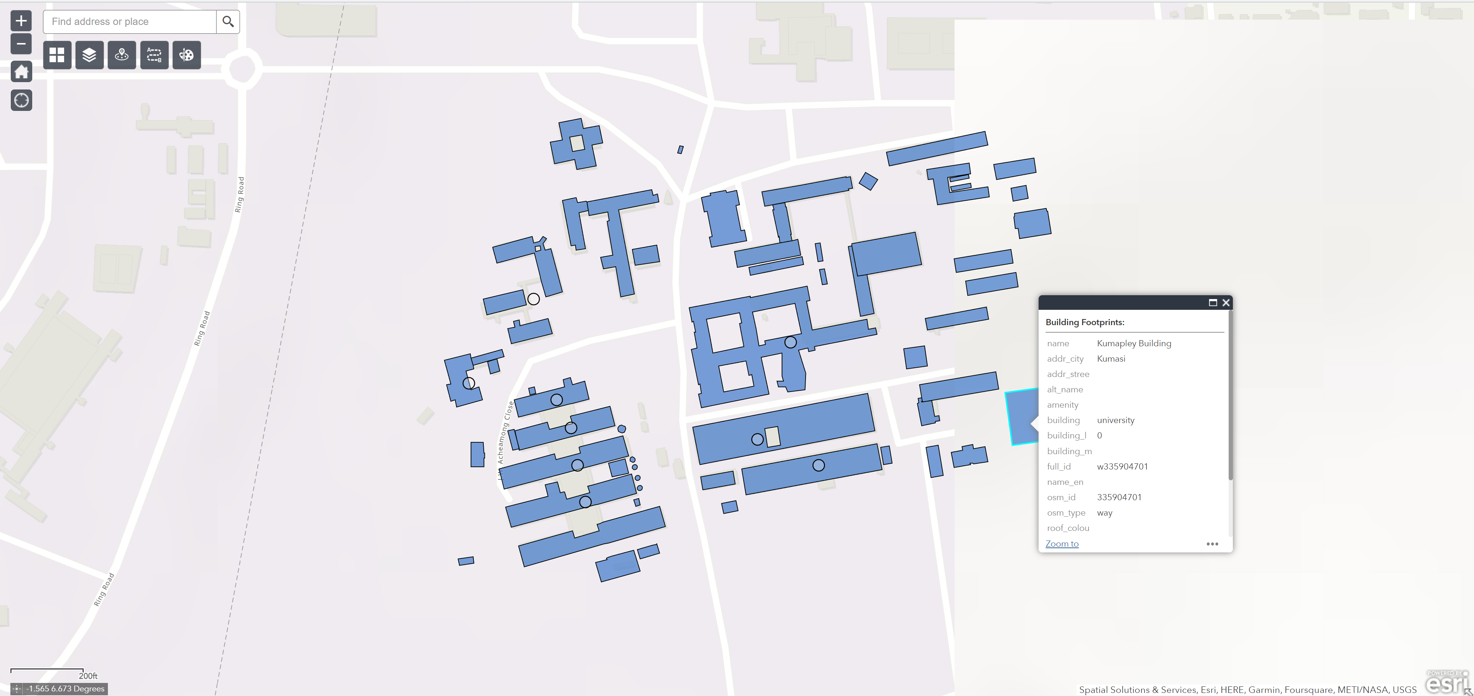Toggle the coordinate widget crosshair button
Screen dimensions: 1474x696
click(17, 689)
